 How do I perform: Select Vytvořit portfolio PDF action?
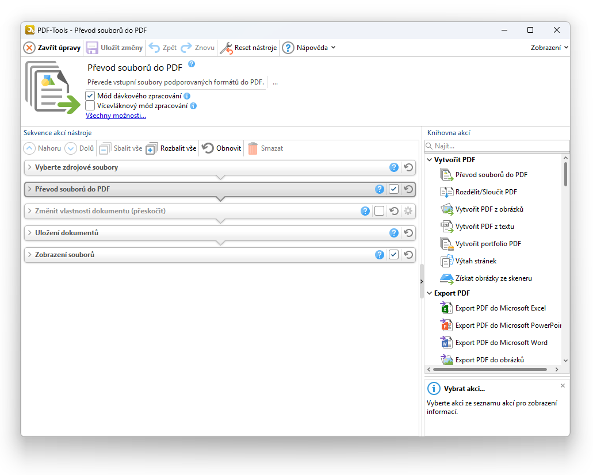pos(481,244)
